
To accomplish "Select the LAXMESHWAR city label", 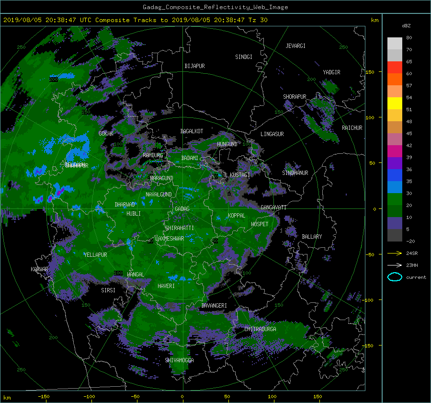I will [x=170, y=239].
